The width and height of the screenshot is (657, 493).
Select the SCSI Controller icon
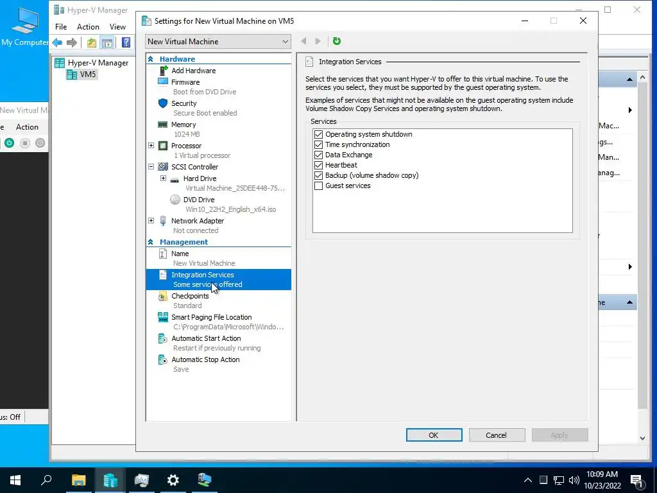pyautogui.click(x=163, y=167)
